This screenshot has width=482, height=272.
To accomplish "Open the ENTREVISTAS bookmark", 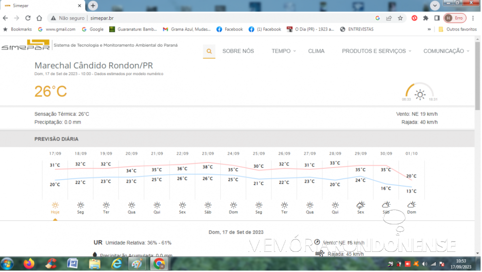I will pyautogui.click(x=357, y=29).
